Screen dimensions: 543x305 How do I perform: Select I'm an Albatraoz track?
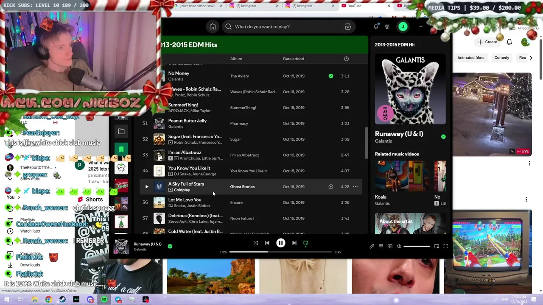pyautogui.click(x=251, y=155)
